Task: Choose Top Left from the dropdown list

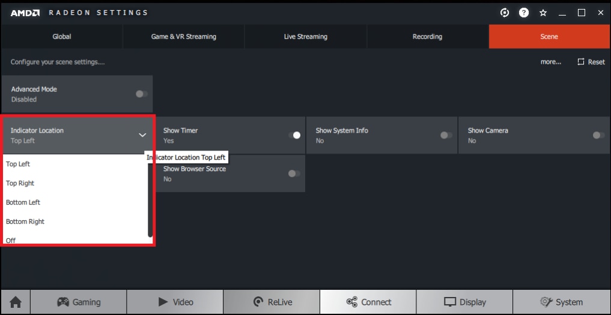Action: click(x=75, y=164)
